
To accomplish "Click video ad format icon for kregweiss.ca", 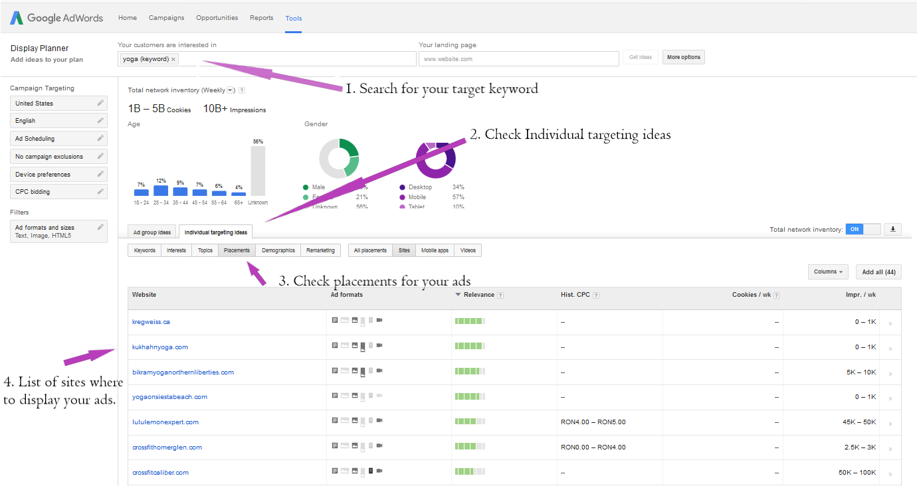I will coord(379,320).
